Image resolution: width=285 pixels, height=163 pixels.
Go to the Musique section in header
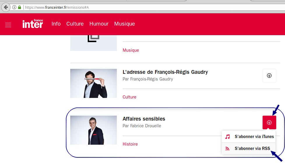click(124, 24)
